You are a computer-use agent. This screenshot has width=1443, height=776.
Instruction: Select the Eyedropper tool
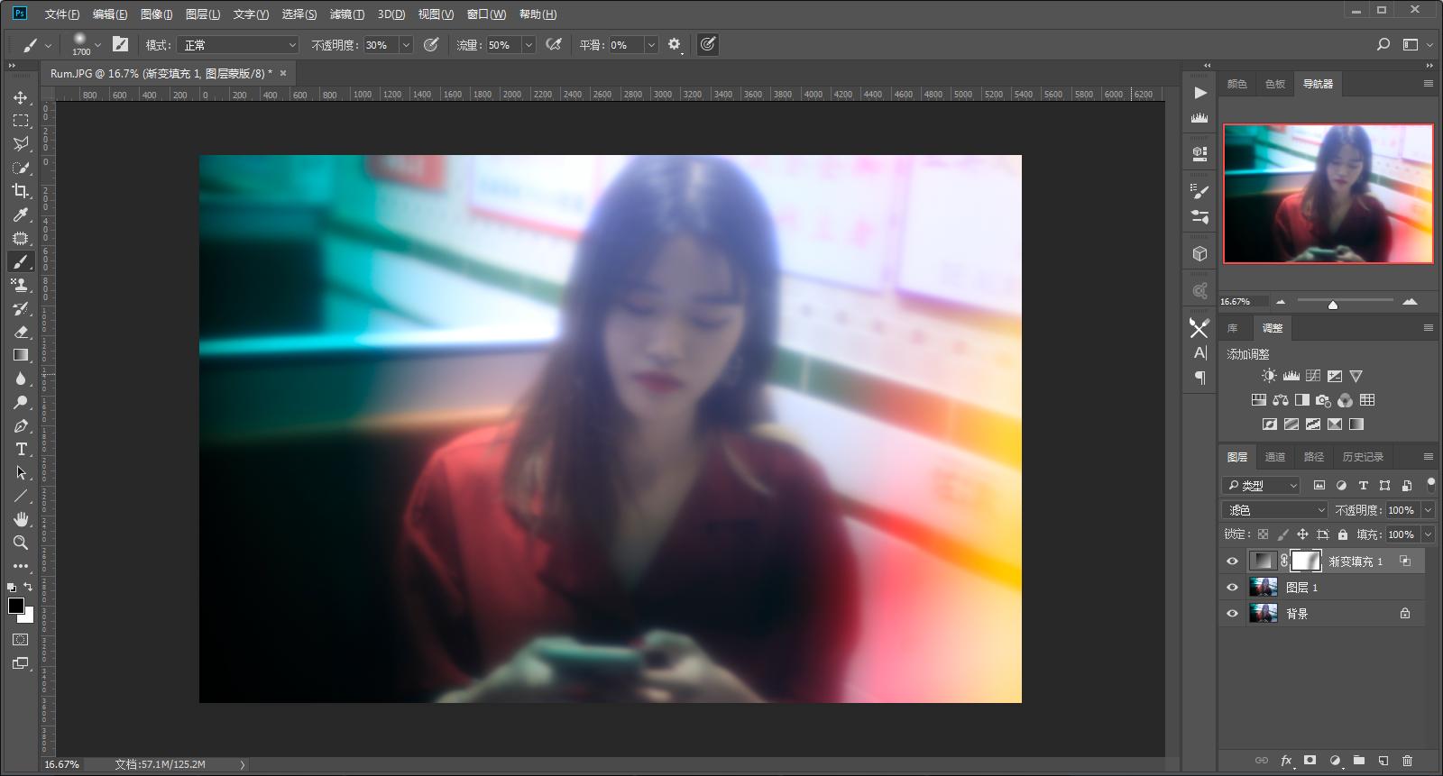21,215
